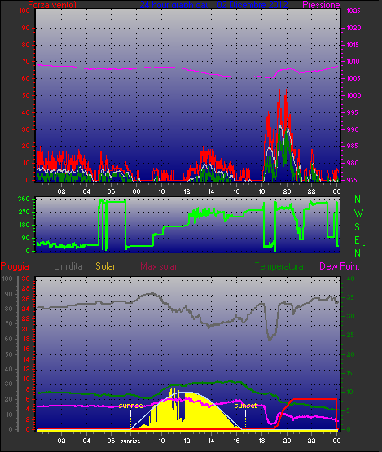Click the S compass direction letter
Viewport: 382px width, 452px height.
[358, 227]
